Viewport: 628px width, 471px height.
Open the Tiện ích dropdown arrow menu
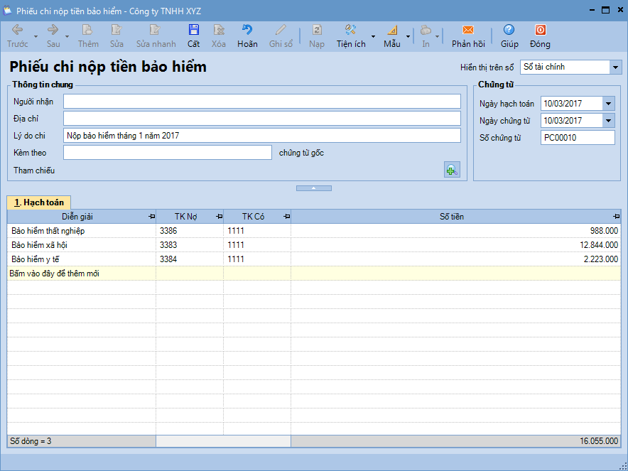(374, 36)
